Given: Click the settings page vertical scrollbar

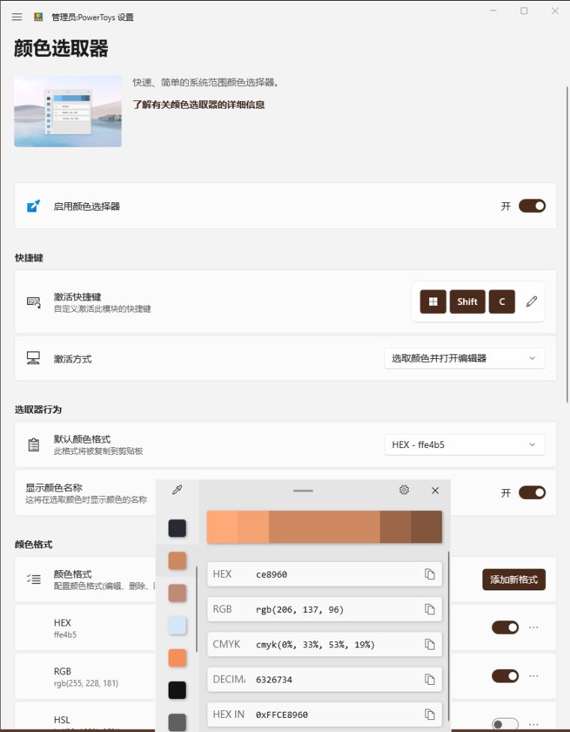Looking at the screenshot, I should (x=567, y=244).
